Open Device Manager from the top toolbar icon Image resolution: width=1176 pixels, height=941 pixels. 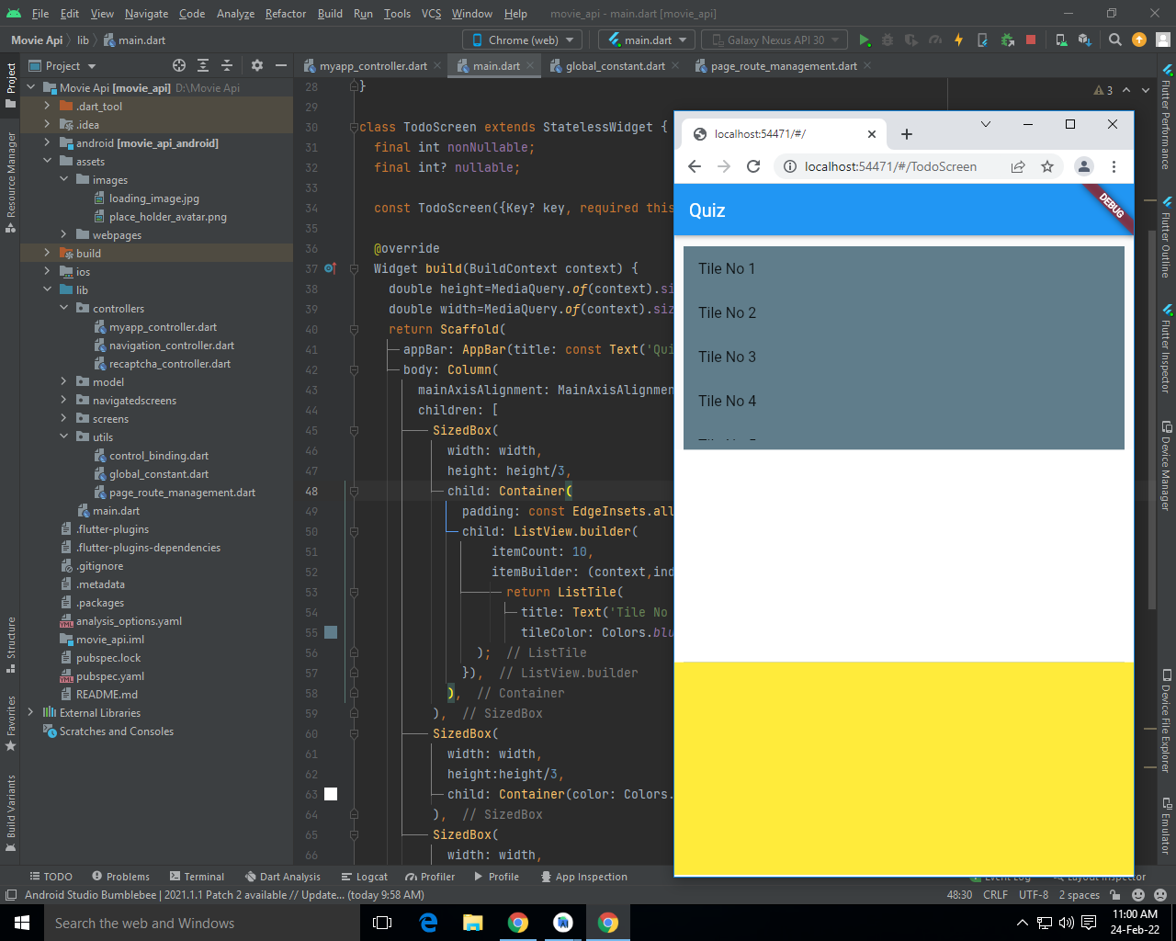pyautogui.click(x=1061, y=40)
